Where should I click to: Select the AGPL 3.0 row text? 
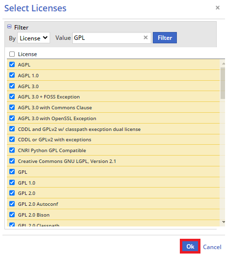[x=28, y=86]
